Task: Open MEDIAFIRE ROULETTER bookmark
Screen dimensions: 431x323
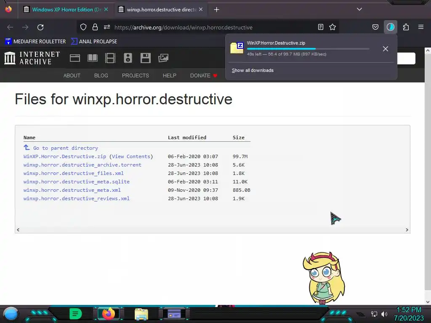Action: coord(35,42)
